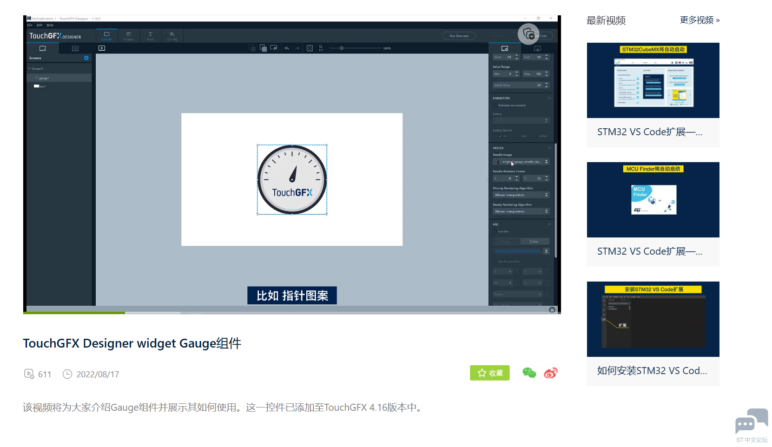
Task: Enable the Animate movement checkbox
Action: [x=495, y=105]
